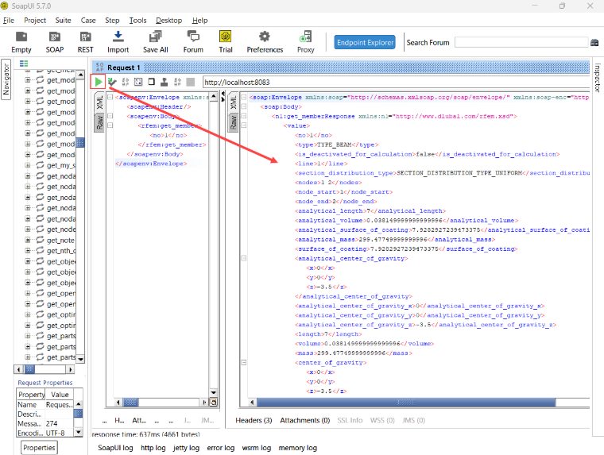Open the Case menu

click(x=88, y=21)
